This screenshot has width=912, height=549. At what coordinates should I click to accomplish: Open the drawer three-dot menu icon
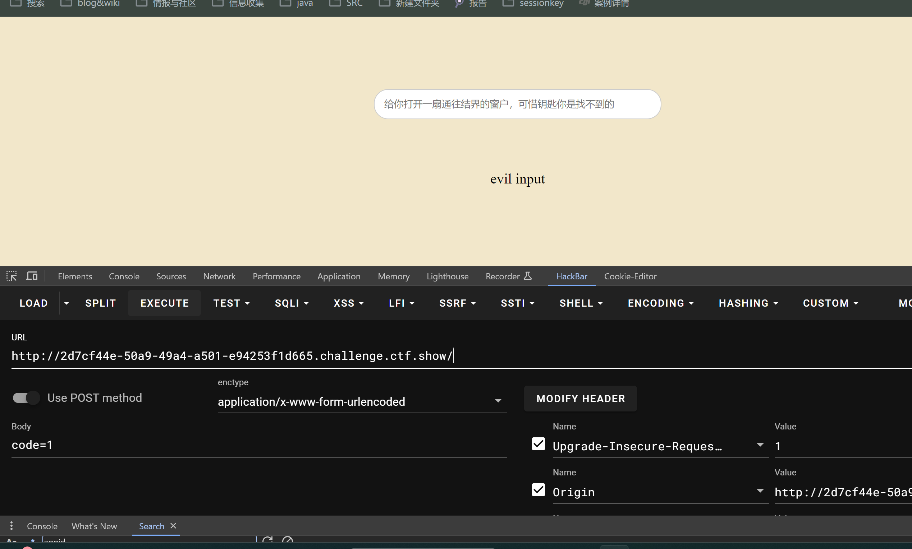click(12, 526)
